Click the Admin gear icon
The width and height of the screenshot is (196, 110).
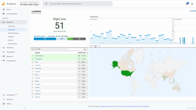tap(4, 104)
